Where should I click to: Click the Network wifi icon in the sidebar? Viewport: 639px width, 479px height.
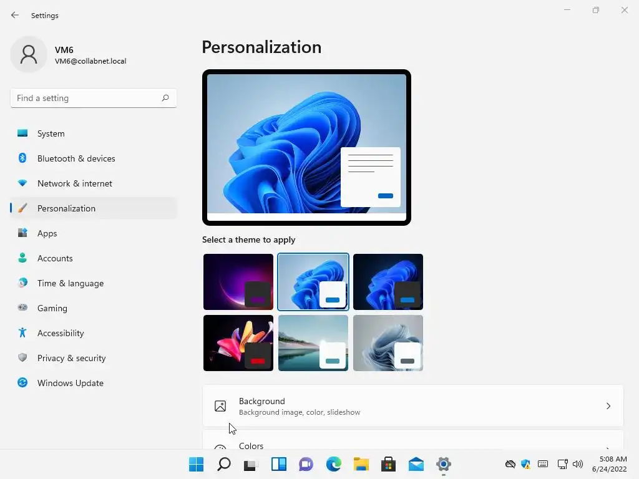point(22,183)
